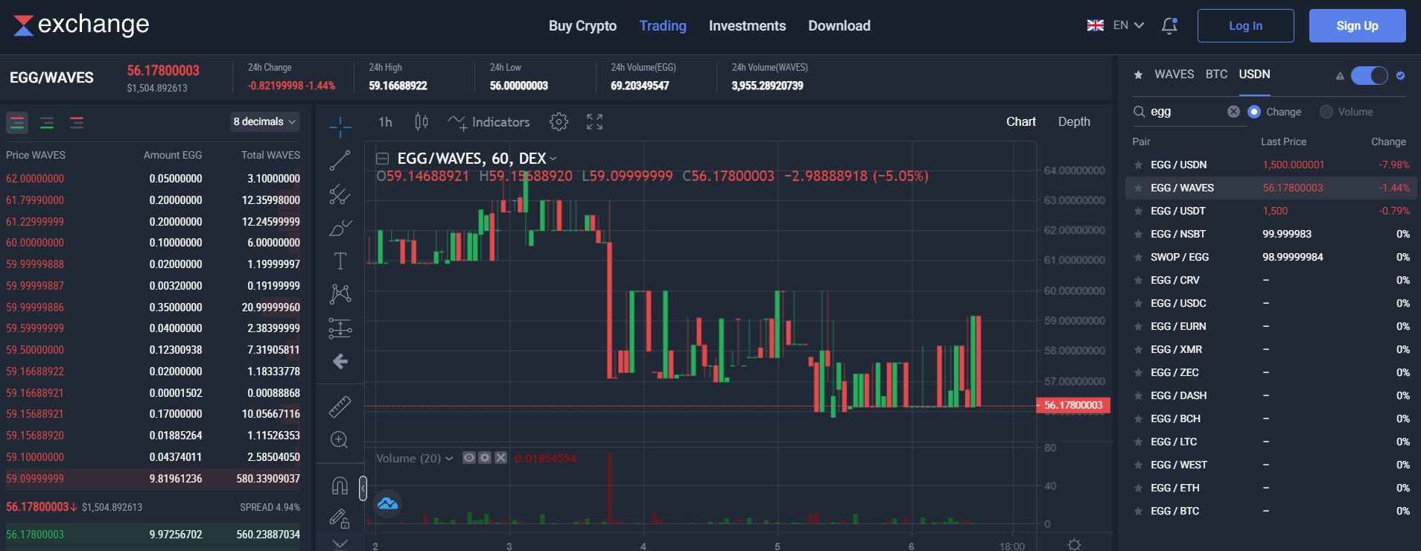Screen dimensions: 1421x551
Task: Click the verified checkmark filter icon
Action: coord(1400,75)
